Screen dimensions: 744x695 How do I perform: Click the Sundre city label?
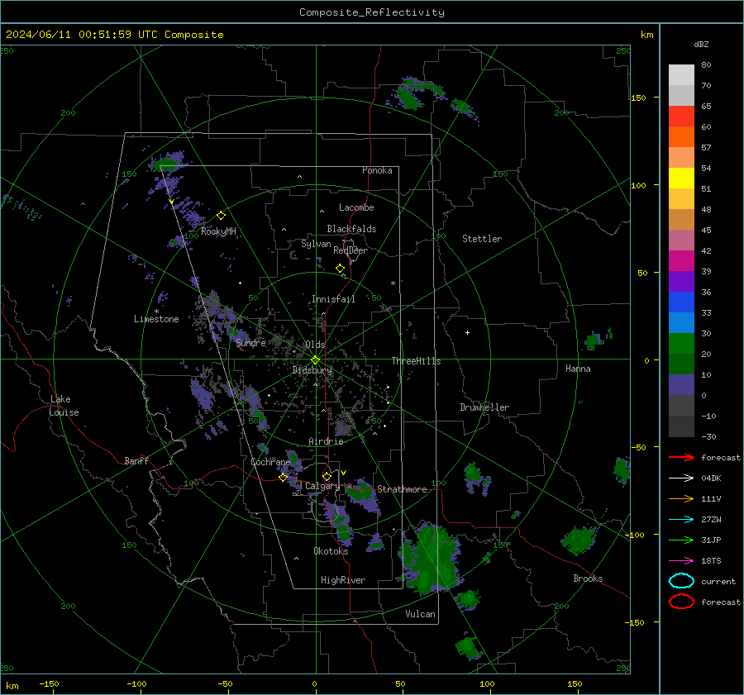pyautogui.click(x=251, y=343)
